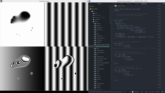Screen dimensions: 165x93
Task: Open the Project find results tab
Action: click(x=129, y=4)
